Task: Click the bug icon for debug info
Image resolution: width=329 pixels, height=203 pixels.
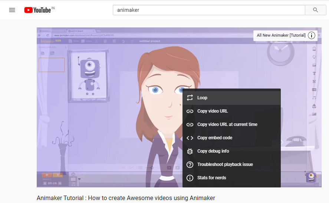Action: [190, 151]
